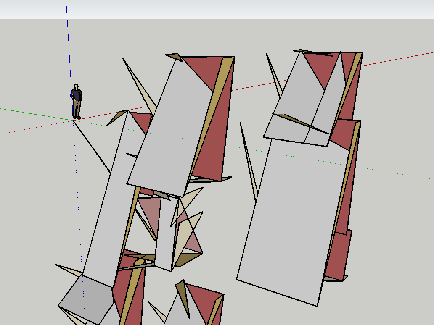Select the tall white panel on the right
The width and height of the screenshot is (434, 325).
point(290,218)
